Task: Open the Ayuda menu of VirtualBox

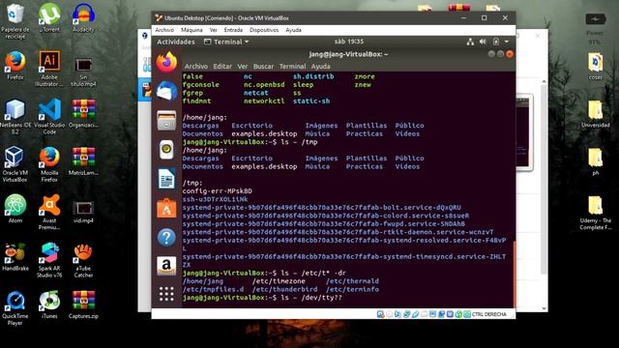Action: click(293, 30)
